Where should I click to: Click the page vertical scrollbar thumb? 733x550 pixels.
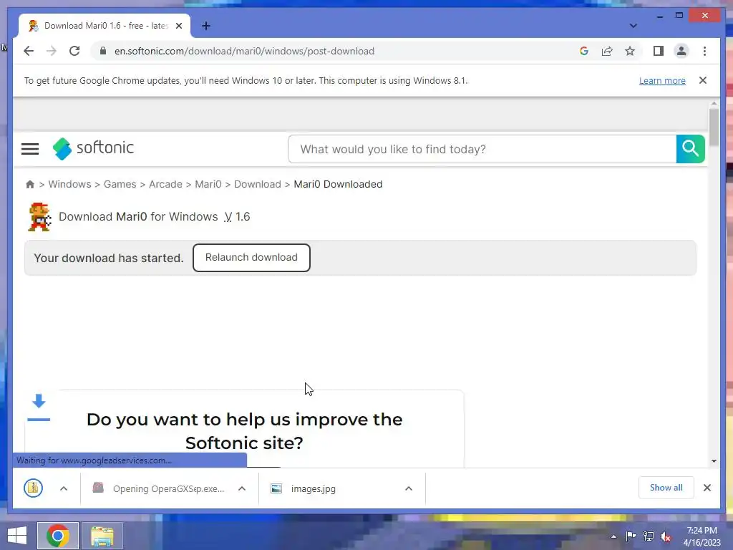tap(714, 127)
